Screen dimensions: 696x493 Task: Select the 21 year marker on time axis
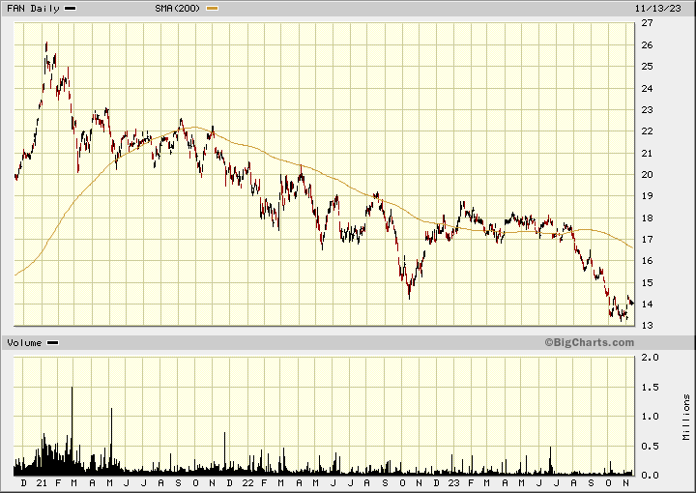[x=41, y=482]
